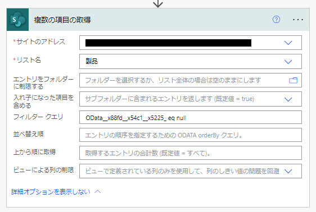Focus the フィルター クエリ input field
The image size is (316, 212).
click(x=191, y=117)
